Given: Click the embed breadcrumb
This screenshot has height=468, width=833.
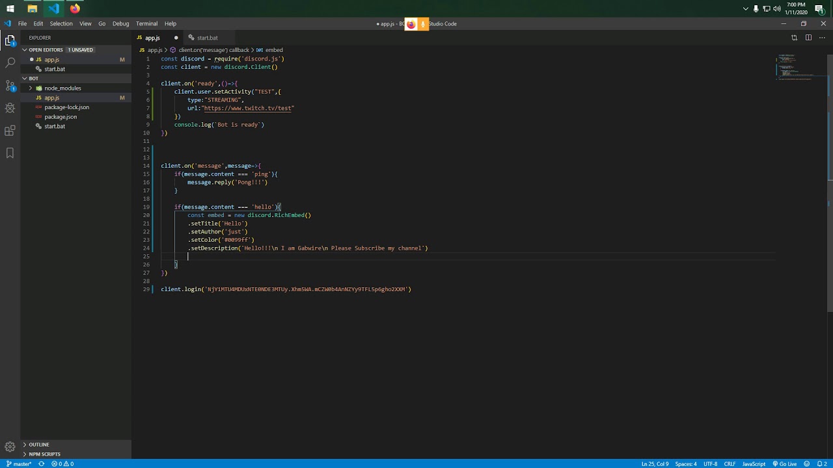Looking at the screenshot, I should coord(269,50).
